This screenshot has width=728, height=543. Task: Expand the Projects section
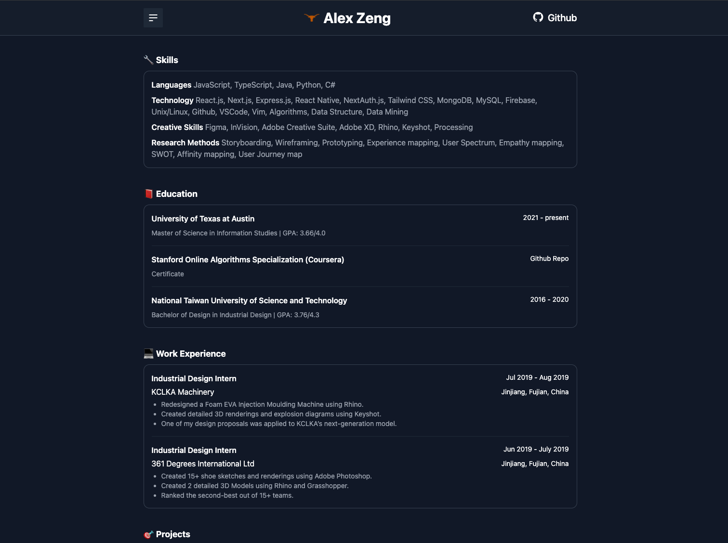(x=172, y=534)
